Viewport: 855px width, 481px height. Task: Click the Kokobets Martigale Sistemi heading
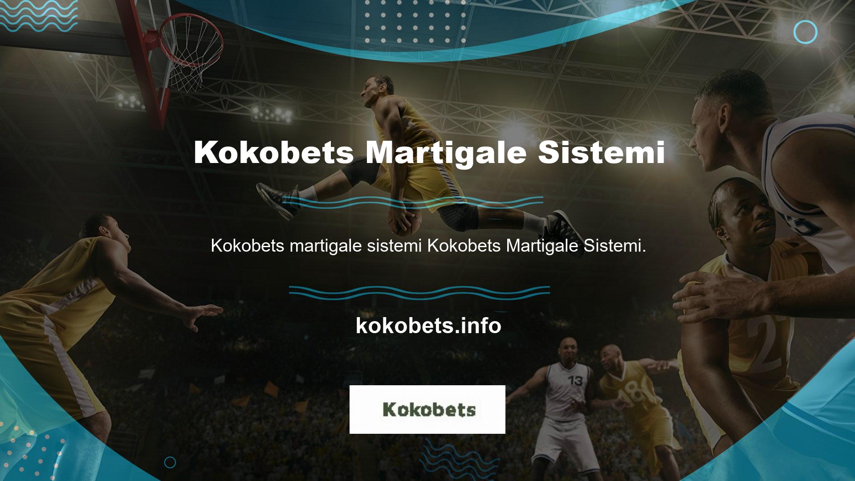(429, 153)
